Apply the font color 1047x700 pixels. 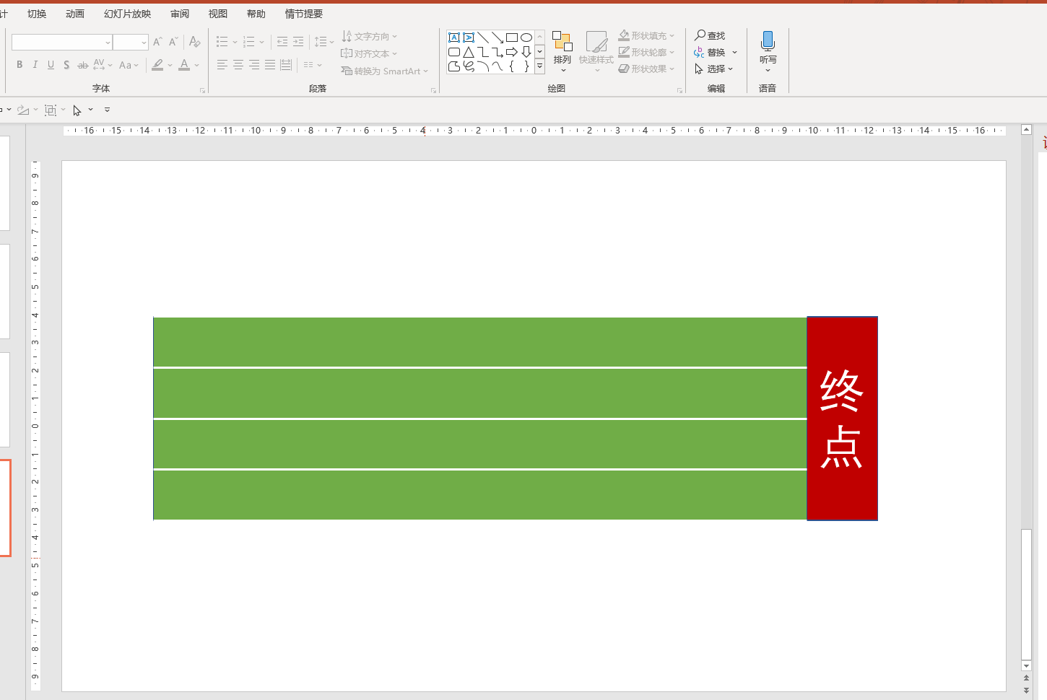tap(184, 65)
